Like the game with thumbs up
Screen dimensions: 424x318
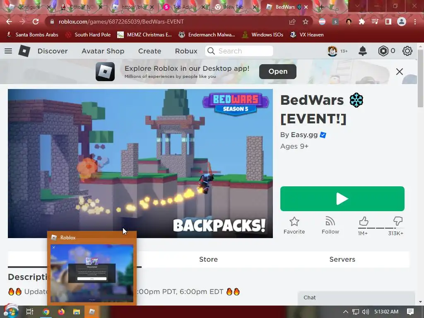pyautogui.click(x=364, y=221)
